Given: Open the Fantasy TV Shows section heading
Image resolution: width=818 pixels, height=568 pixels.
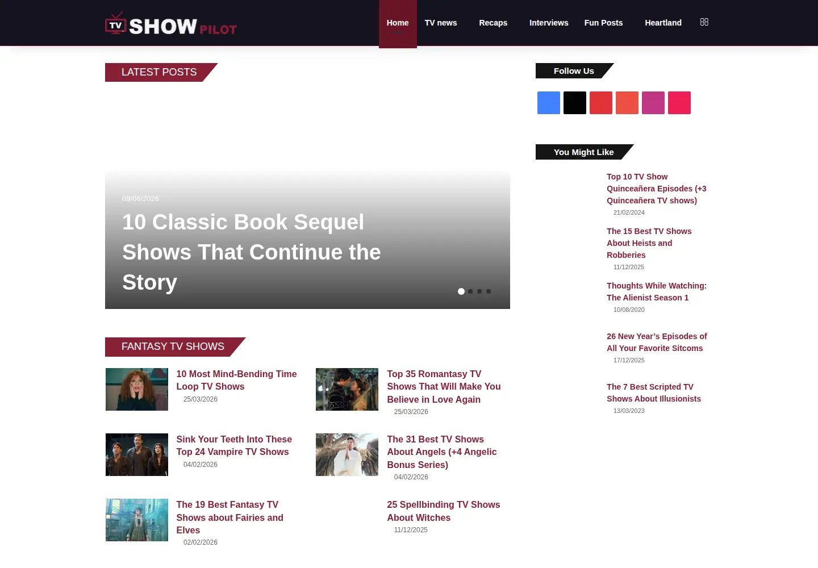Looking at the screenshot, I should (x=173, y=346).
